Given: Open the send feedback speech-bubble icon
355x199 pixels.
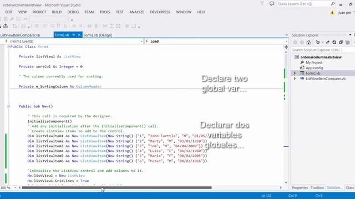Looking at the screenshot, I should (272, 4).
